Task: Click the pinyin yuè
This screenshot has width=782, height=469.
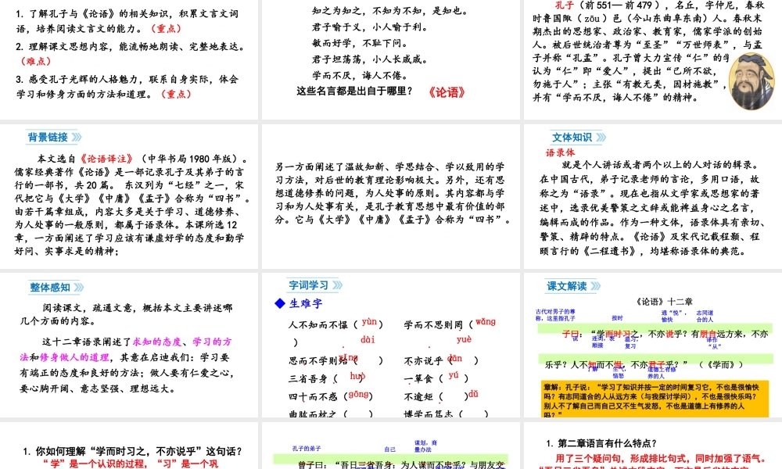Action: pyautogui.click(x=464, y=339)
